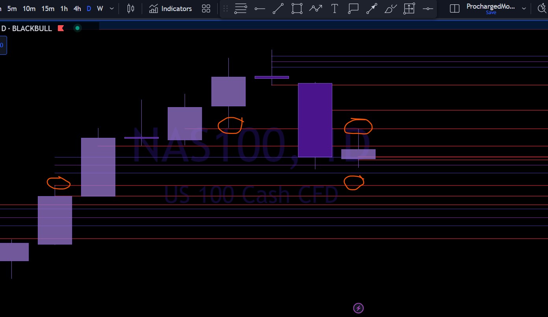Select the trend line drawing tool
This screenshot has width=548, height=317.
(278, 9)
